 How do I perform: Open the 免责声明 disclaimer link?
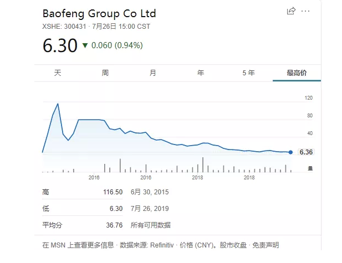266,245
